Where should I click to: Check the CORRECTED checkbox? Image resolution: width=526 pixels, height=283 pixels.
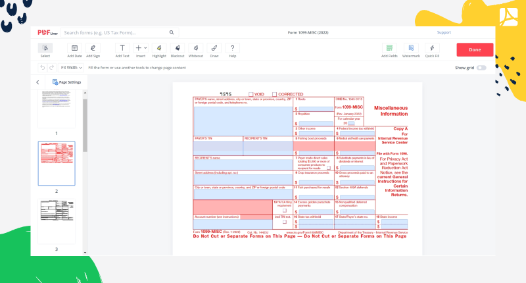click(x=274, y=94)
